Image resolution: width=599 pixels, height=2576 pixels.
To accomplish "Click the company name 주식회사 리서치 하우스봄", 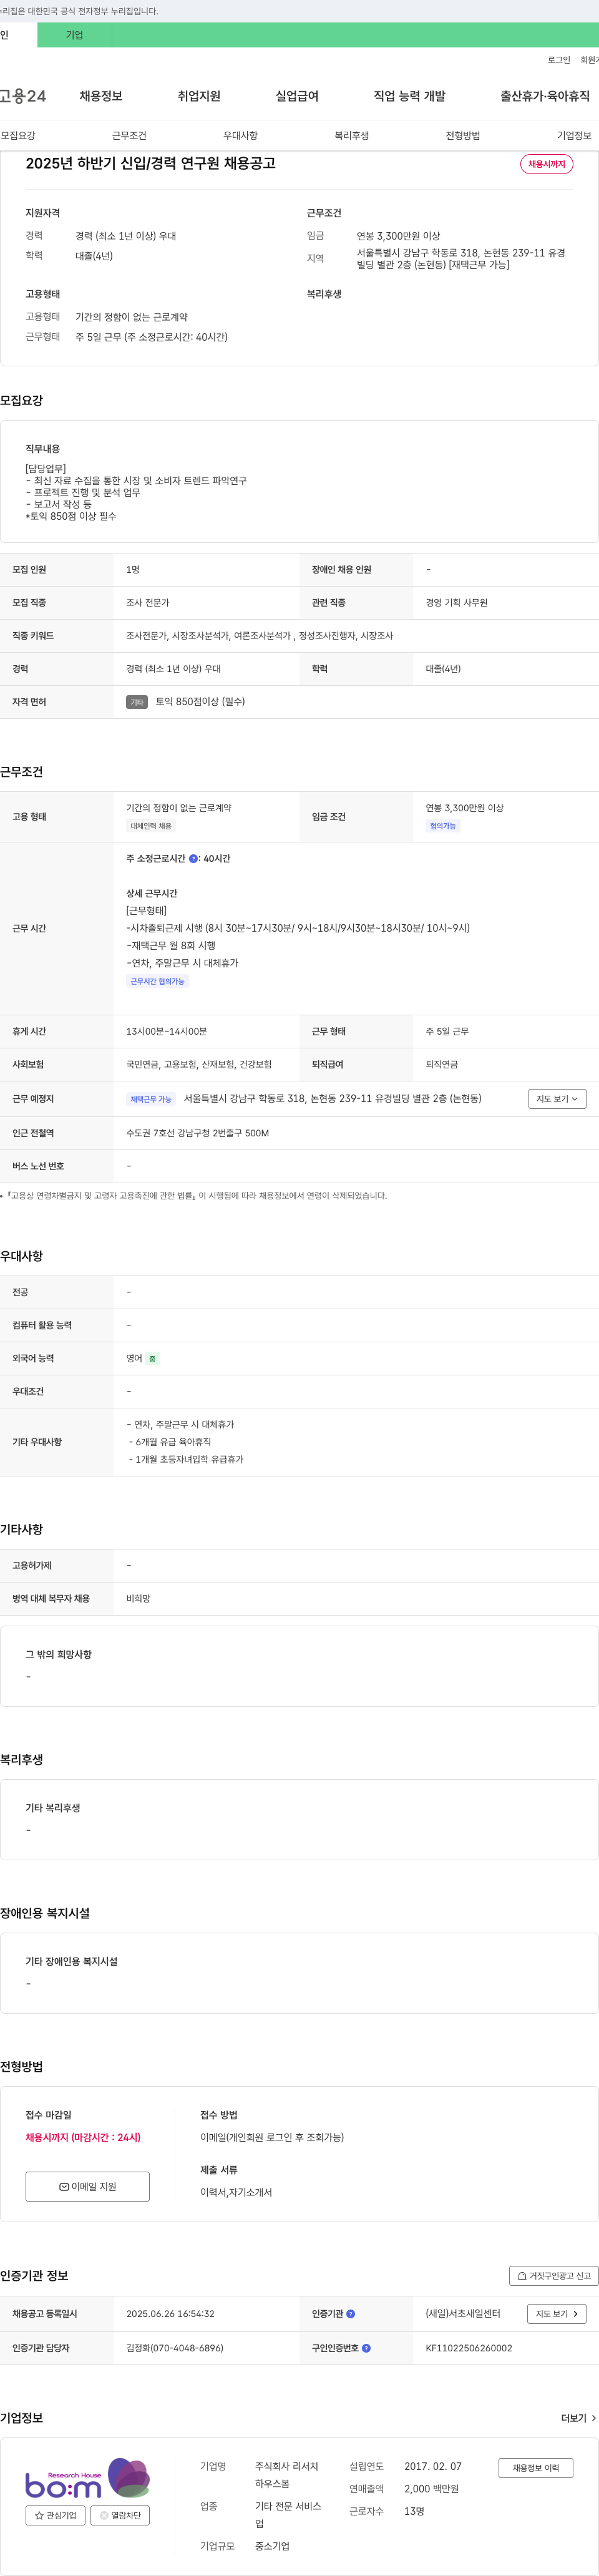I will pos(287,2475).
